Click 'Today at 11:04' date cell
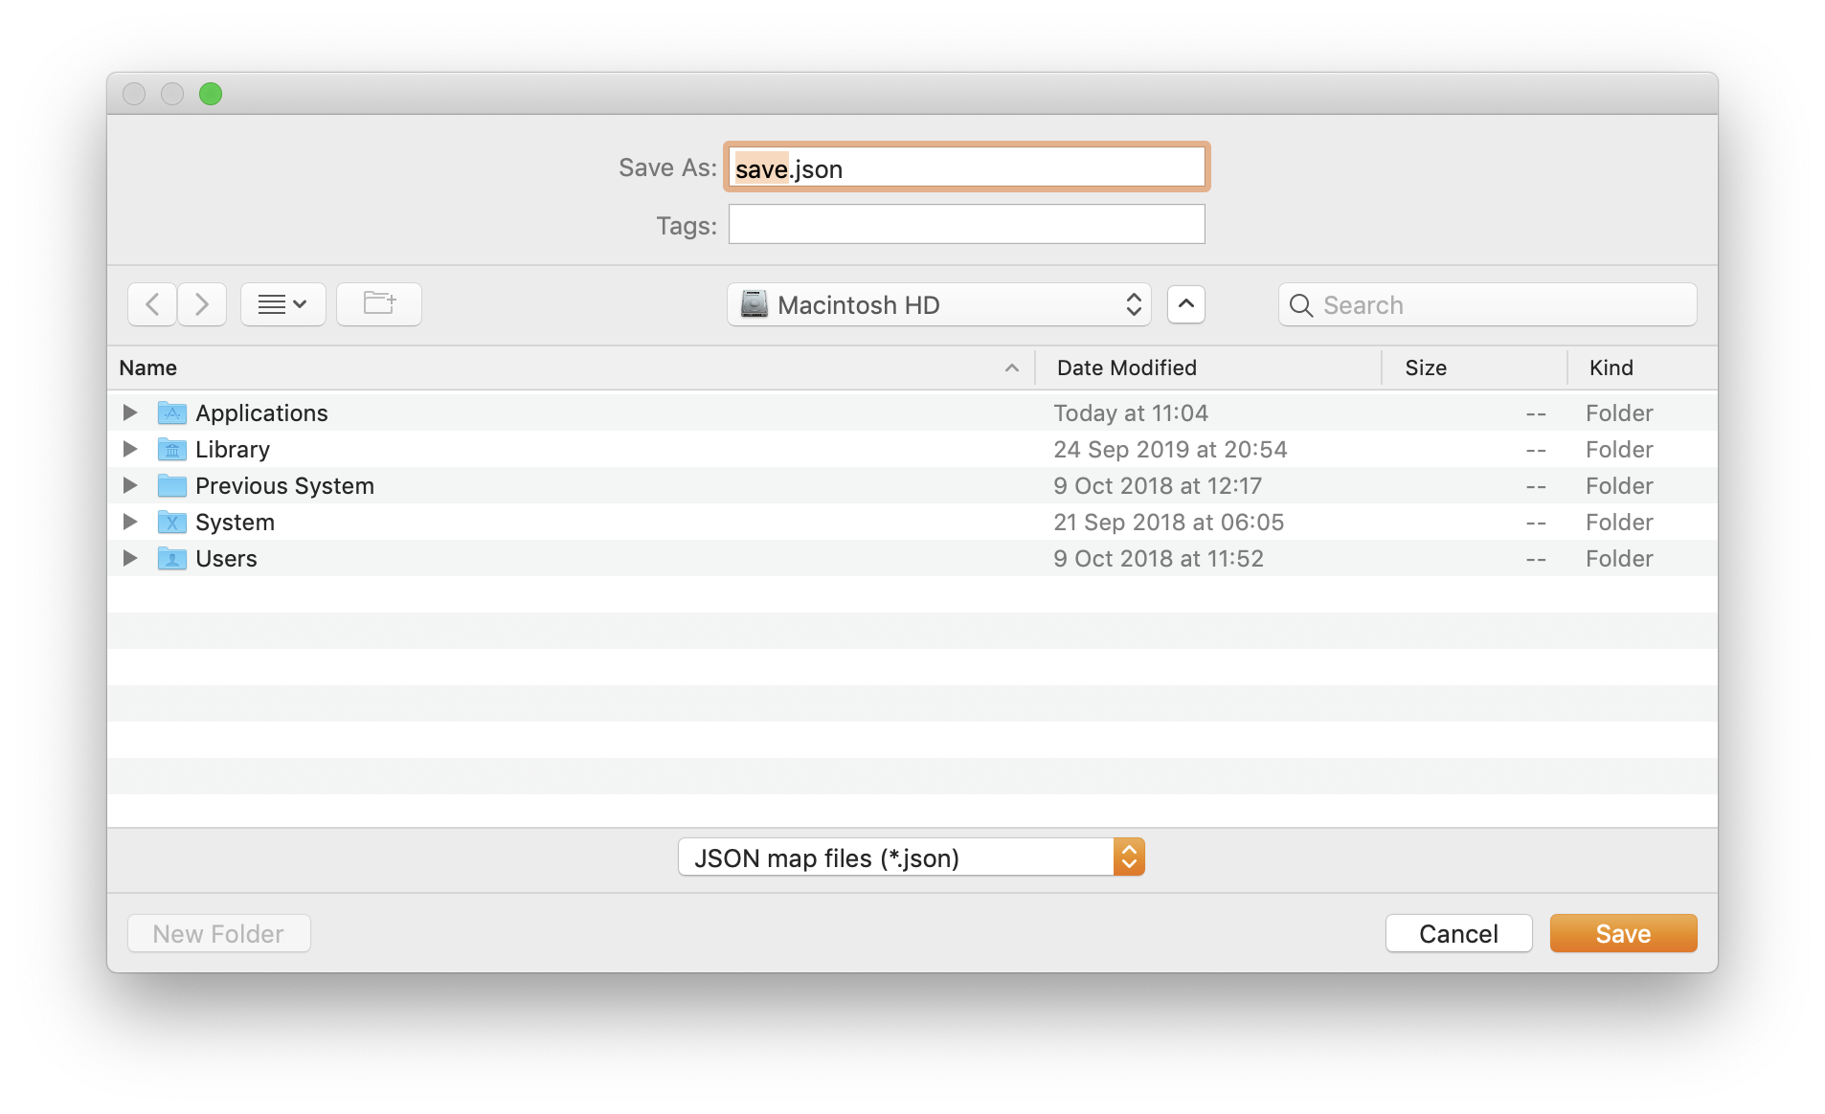Screen dimensions: 1825x1114 pos(1131,413)
